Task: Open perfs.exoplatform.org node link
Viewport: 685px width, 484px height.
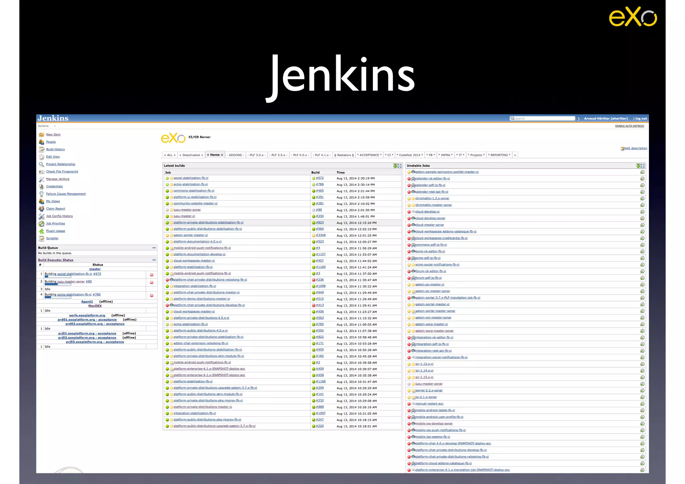Action: pos(87,316)
